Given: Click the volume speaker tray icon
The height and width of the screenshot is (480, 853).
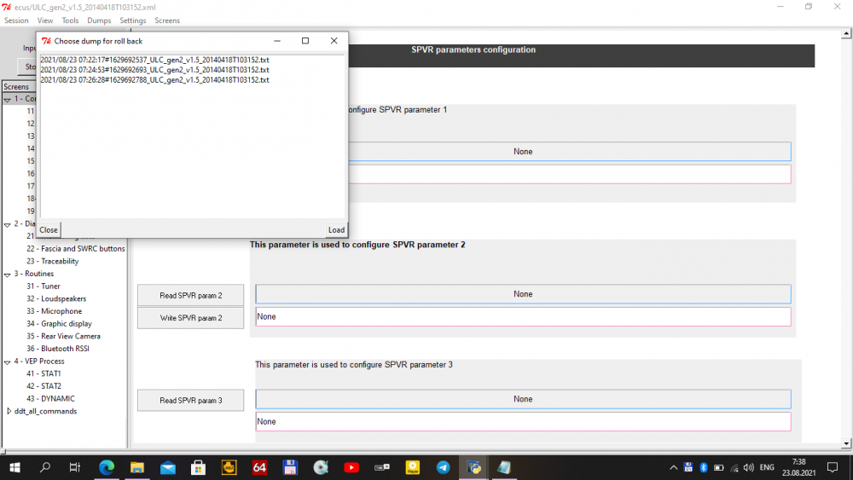Looking at the screenshot, I should tap(749, 467).
